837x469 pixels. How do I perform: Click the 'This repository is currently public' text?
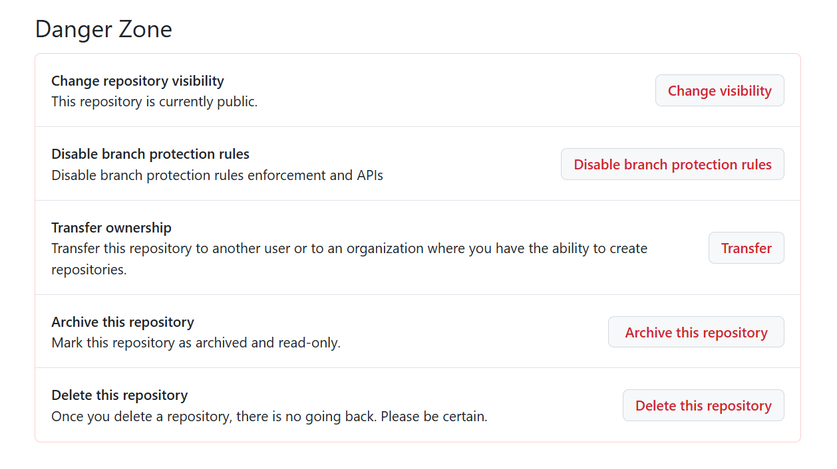point(154,102)
